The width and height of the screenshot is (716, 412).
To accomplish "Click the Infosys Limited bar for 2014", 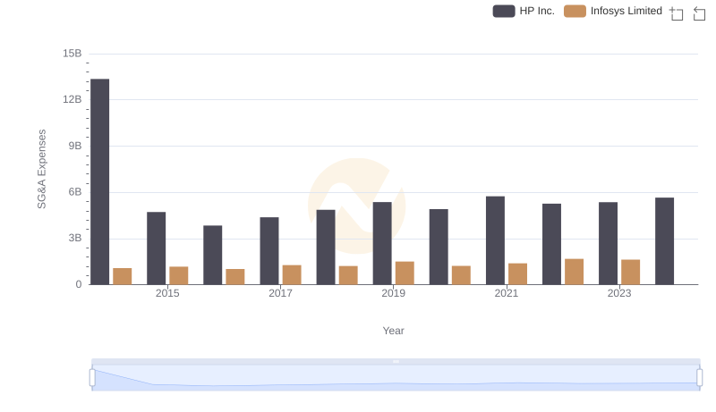I will point(123,276).
